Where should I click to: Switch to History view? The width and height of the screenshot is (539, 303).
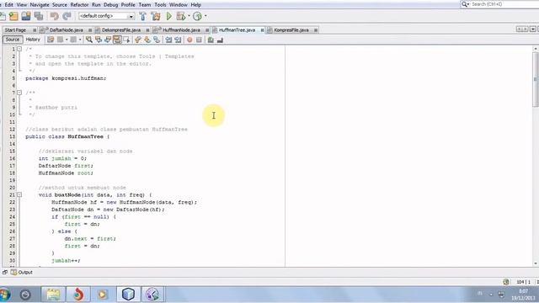coord(33,40)
